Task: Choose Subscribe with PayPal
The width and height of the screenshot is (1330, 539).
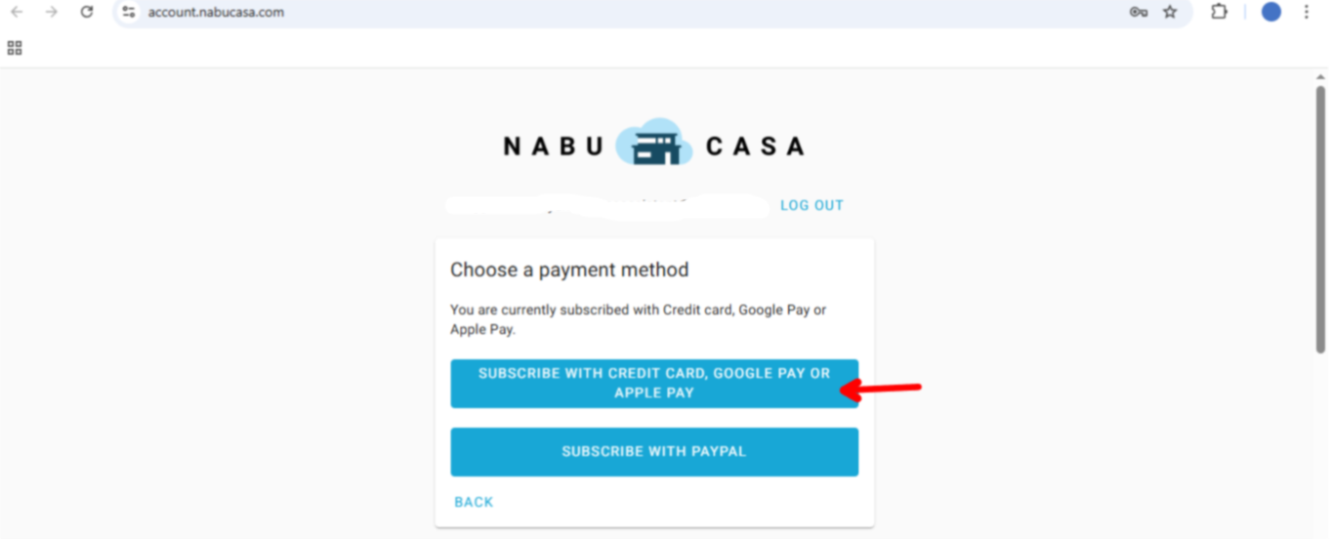Action: tap(653, 451)
